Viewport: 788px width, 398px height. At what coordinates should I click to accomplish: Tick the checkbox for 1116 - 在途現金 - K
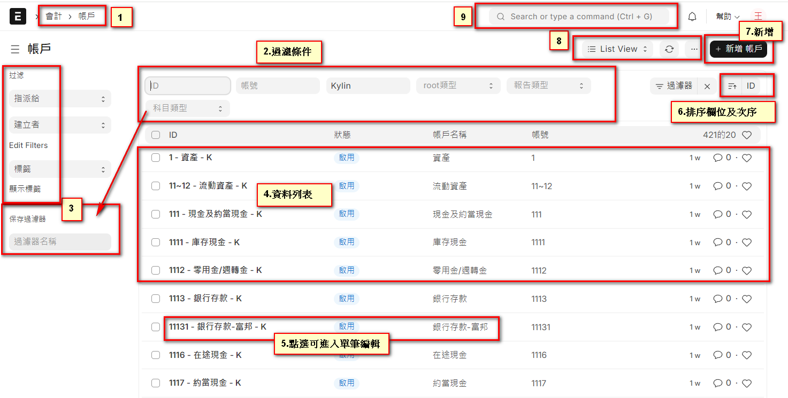(x=156, y=355)
